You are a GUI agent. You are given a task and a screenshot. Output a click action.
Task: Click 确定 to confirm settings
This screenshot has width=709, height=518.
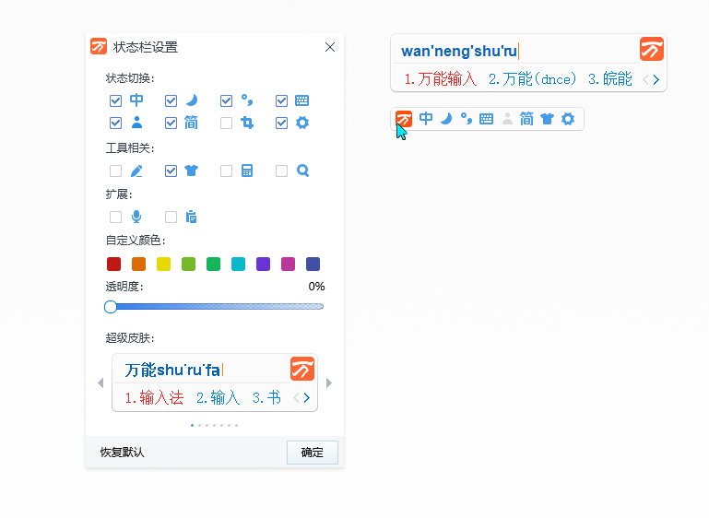(312, 453)
